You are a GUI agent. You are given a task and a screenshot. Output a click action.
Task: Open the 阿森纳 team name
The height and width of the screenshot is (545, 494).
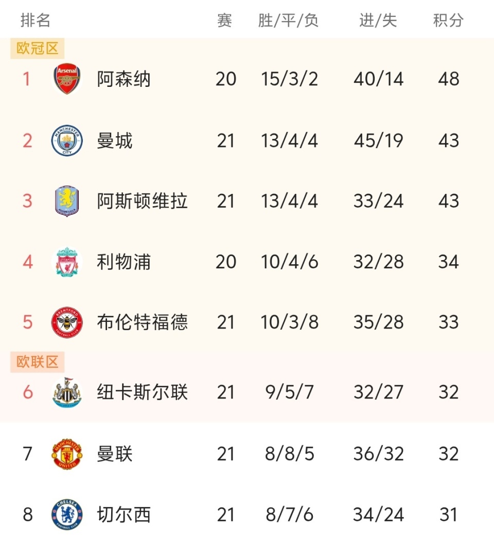pos(123,79)
